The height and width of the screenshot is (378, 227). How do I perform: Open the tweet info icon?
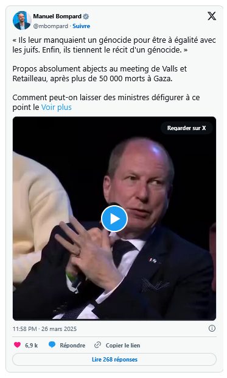pyautogui.click(x=212, y=329)
